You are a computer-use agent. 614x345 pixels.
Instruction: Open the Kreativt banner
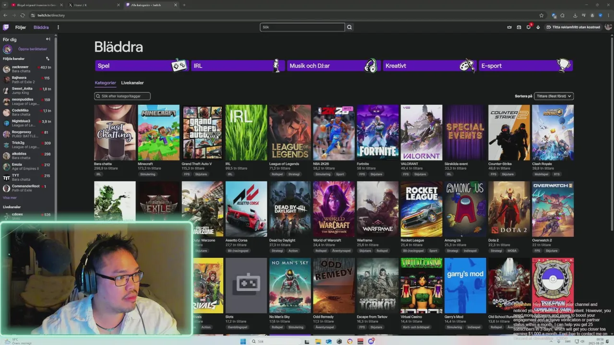(x=429, y=66)
